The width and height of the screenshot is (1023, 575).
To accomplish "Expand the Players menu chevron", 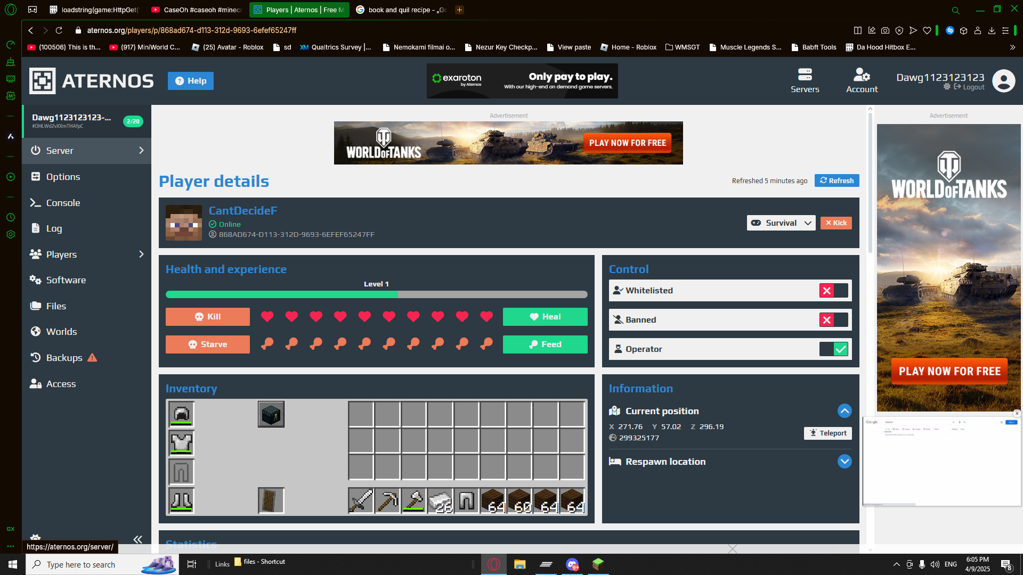I will tap(141, 254).
